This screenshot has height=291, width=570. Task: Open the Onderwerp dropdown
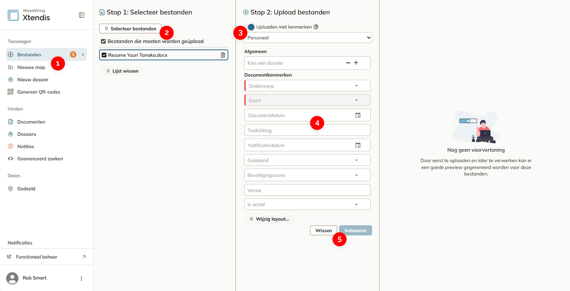click(307, 86)
